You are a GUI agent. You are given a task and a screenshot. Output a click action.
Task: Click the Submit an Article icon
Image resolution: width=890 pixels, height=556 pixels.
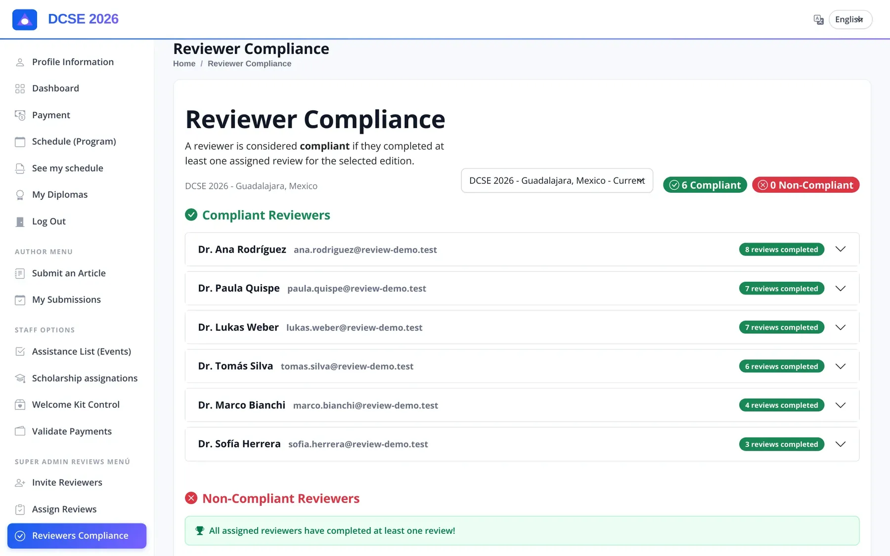pyautogui.click(x=20, y=273)
